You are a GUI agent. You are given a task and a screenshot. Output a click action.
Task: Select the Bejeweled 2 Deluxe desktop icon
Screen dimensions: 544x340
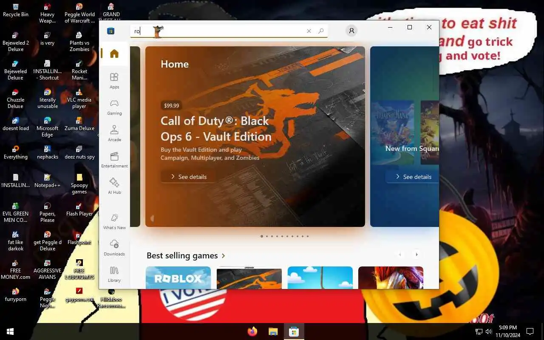[16, 42]
